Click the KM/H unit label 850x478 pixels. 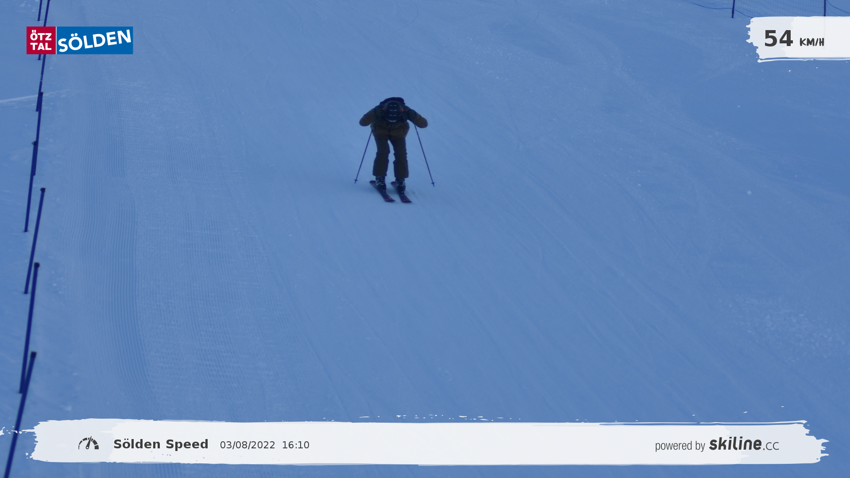pos(811,42)
